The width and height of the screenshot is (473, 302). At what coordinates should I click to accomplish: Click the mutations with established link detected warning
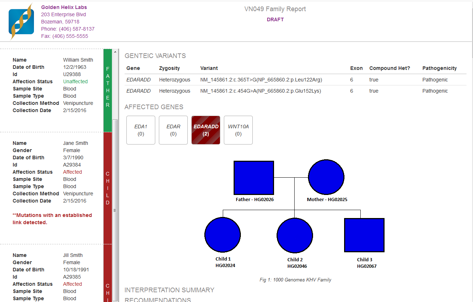[52, 218]
